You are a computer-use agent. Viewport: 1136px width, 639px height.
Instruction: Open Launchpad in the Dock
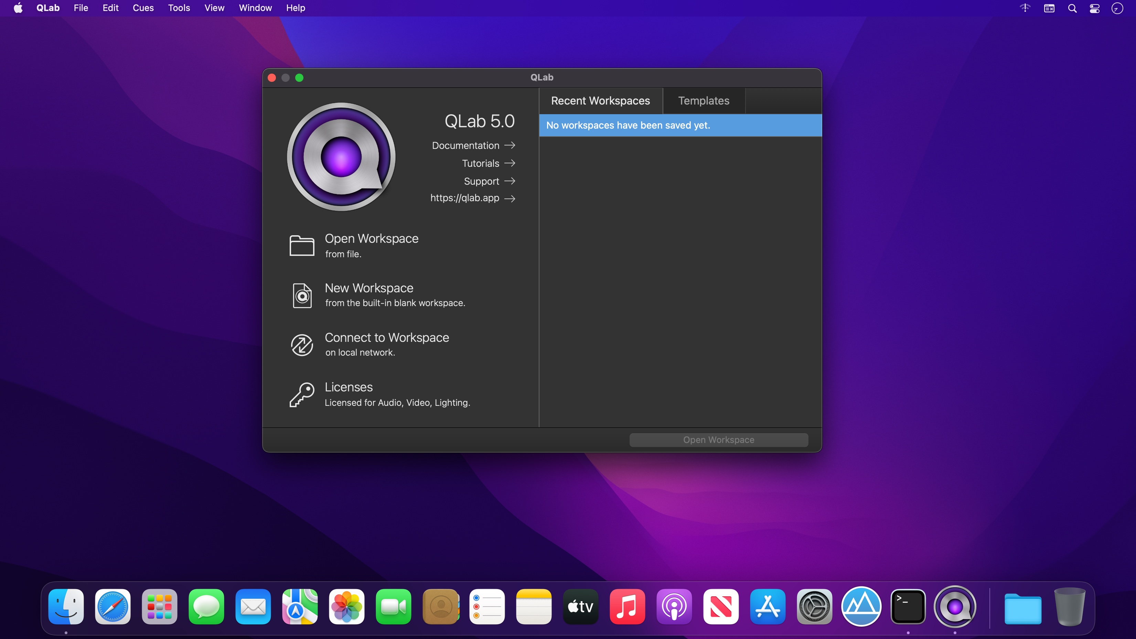click(160, 606)
